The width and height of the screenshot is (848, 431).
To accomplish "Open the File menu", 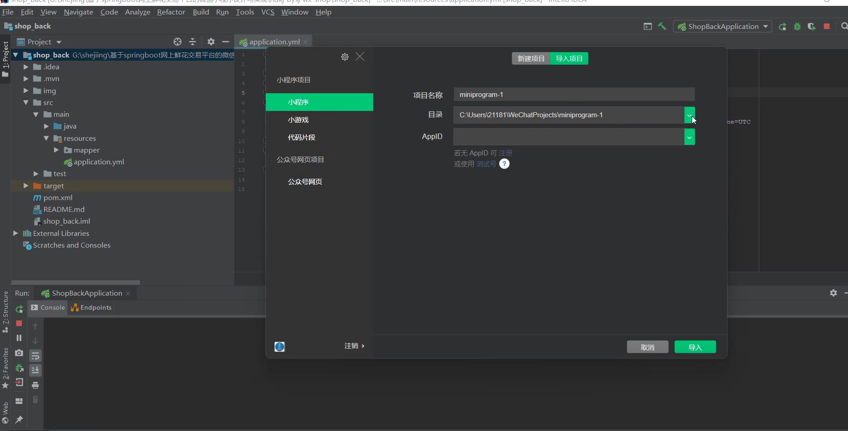I will coord(8,12).
